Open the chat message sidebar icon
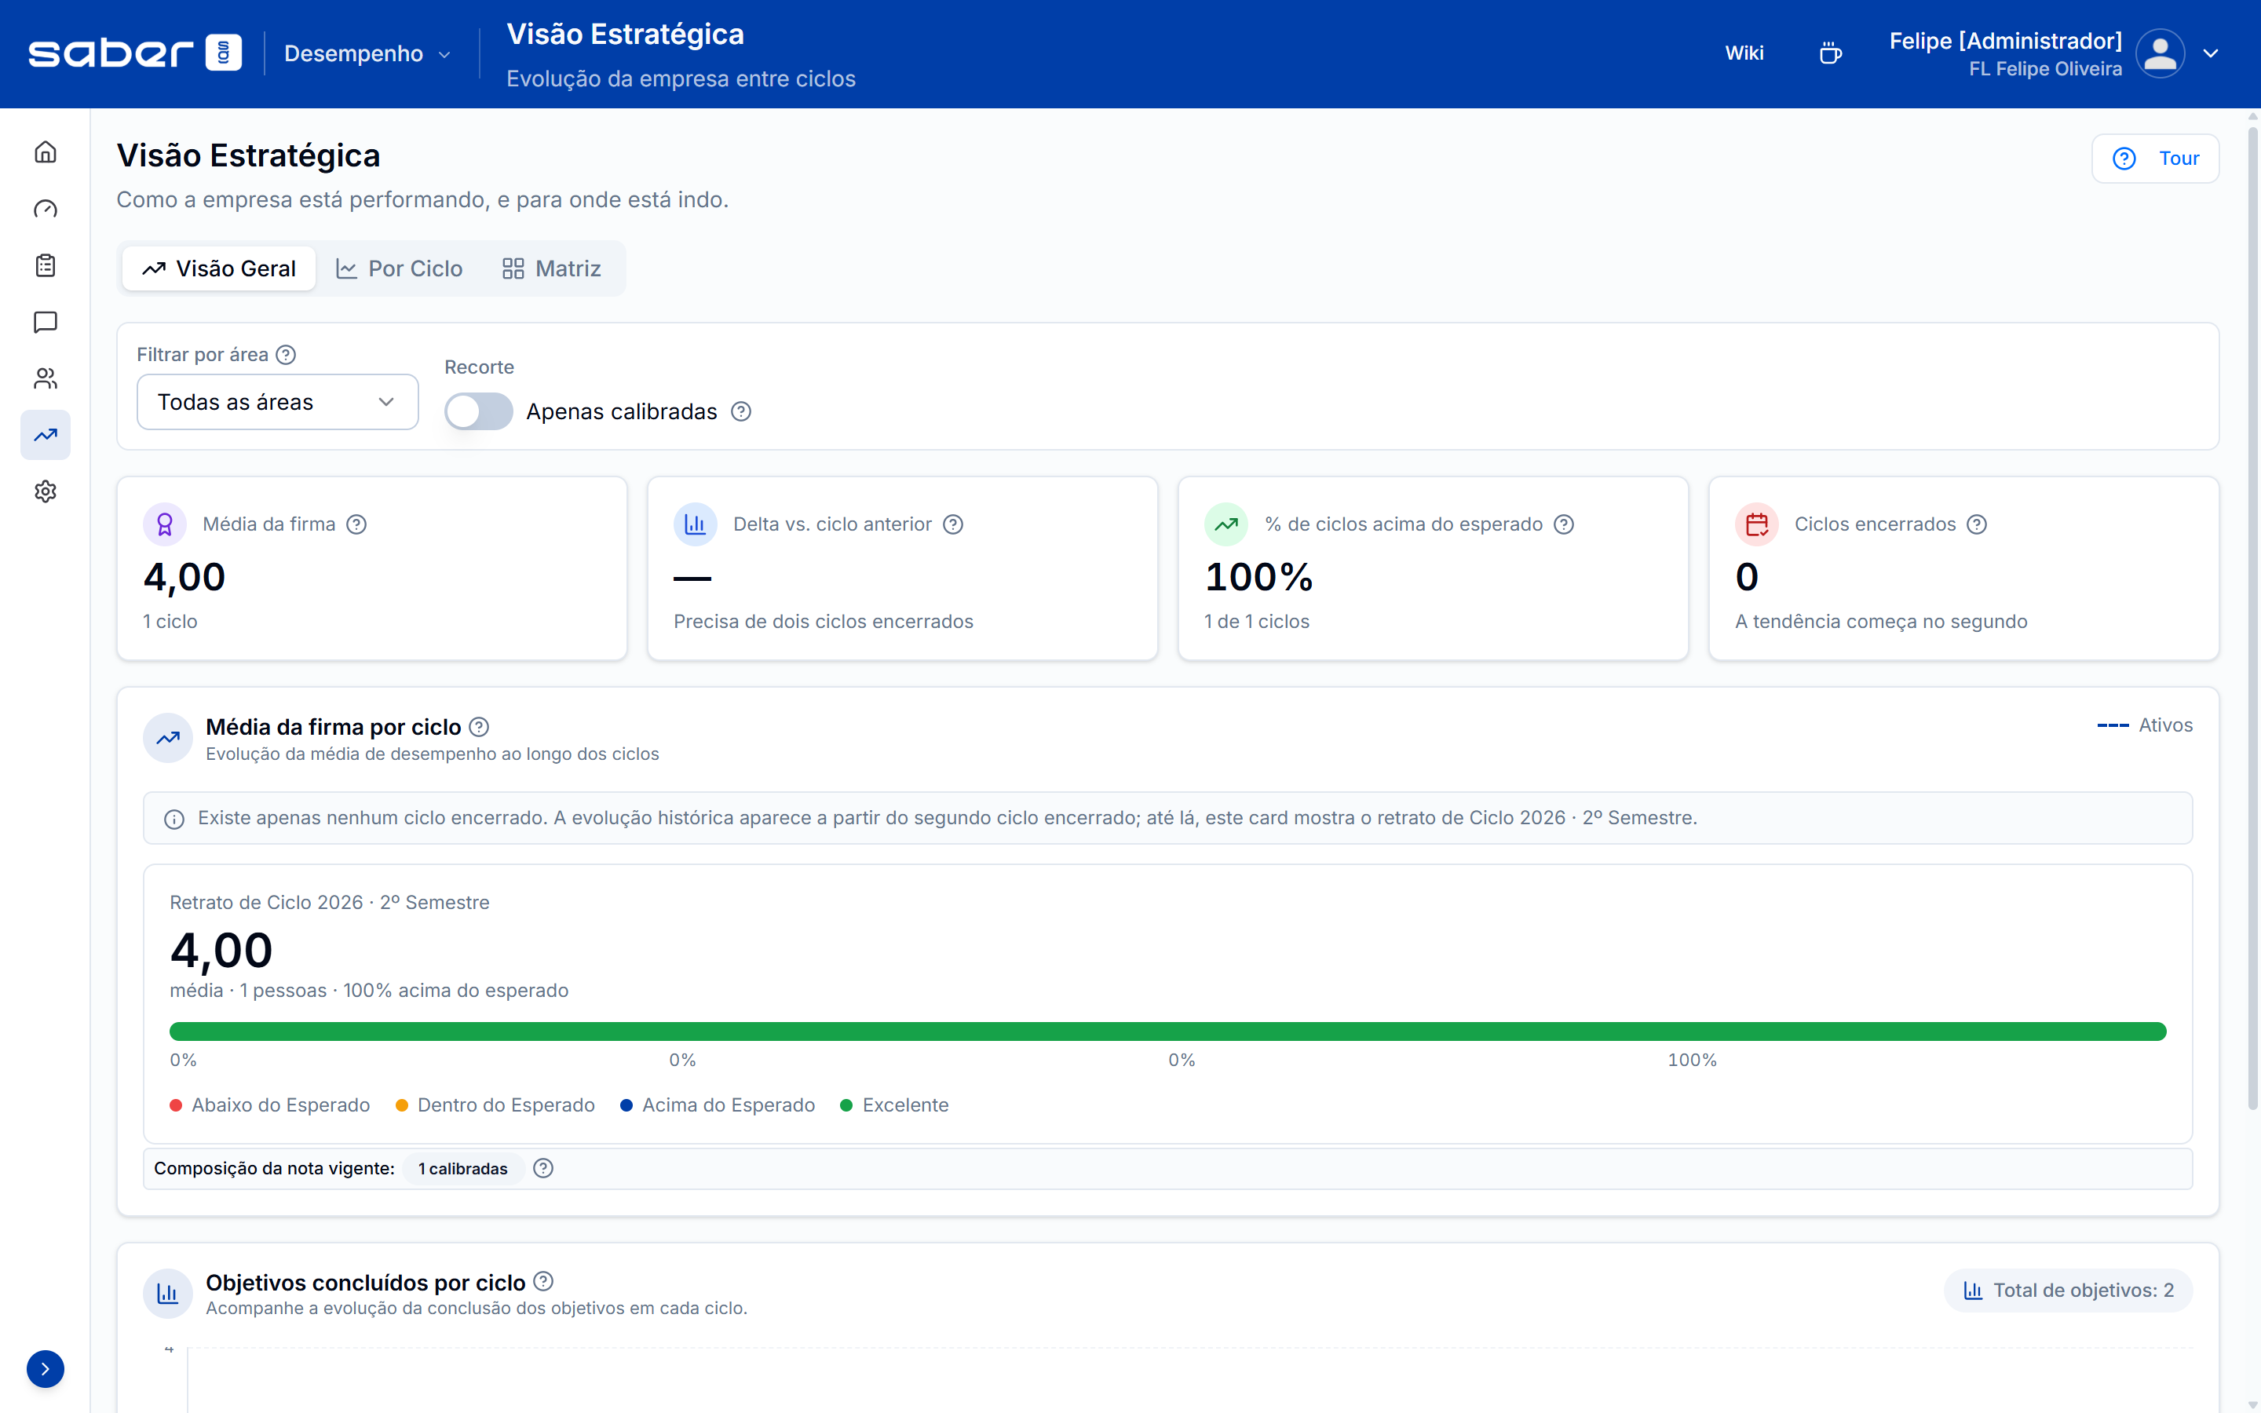 point(45,323)
